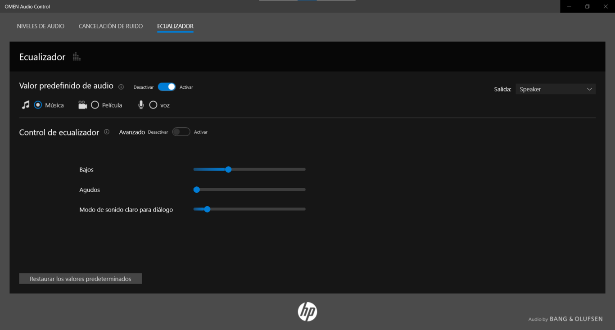Click the HP logo at bottom
Image resolution: width=615 pixels, height=330 pixels.
pyautogui.click(x=307, y=312)
